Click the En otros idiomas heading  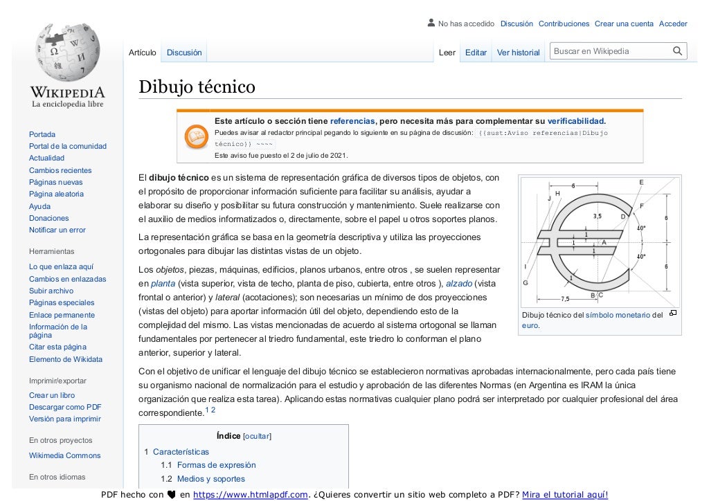point(57,477)
